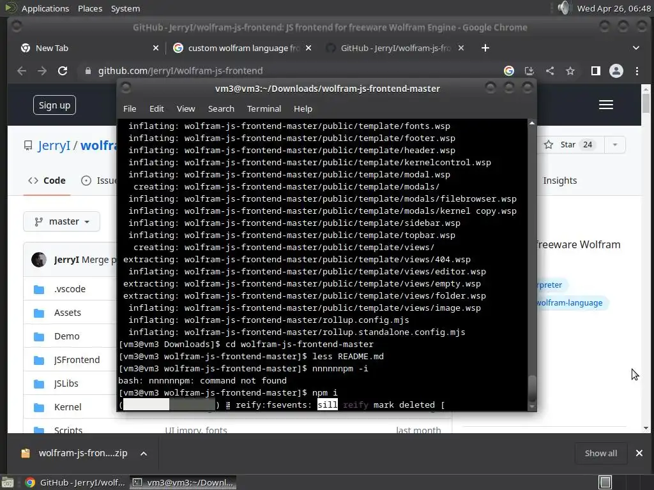
Task: Reload the GitHub page
Action: point(63,71)
